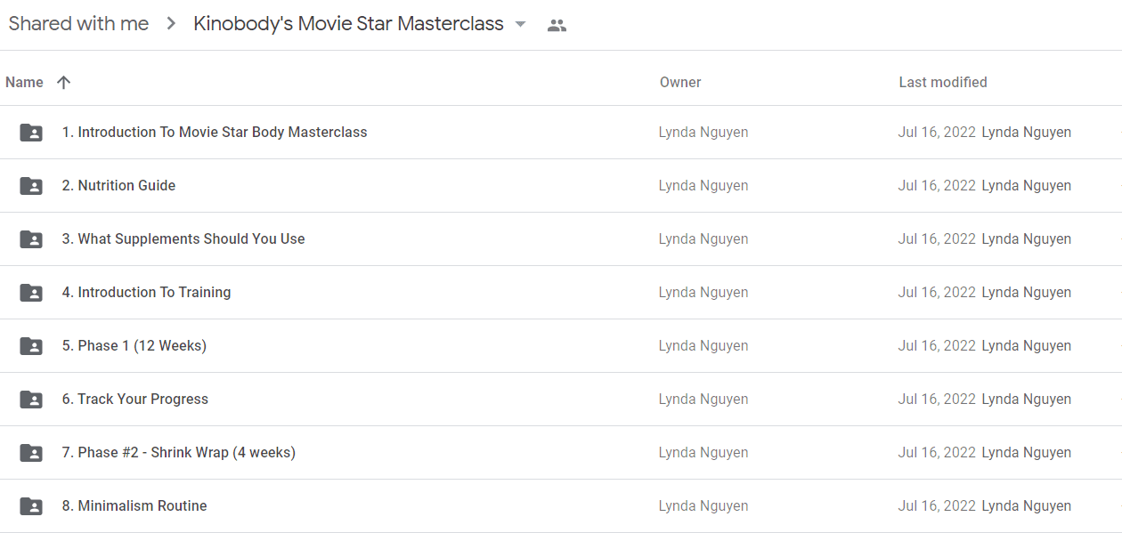Select '4. Introduction To Training' folder name

pos(146,292)
